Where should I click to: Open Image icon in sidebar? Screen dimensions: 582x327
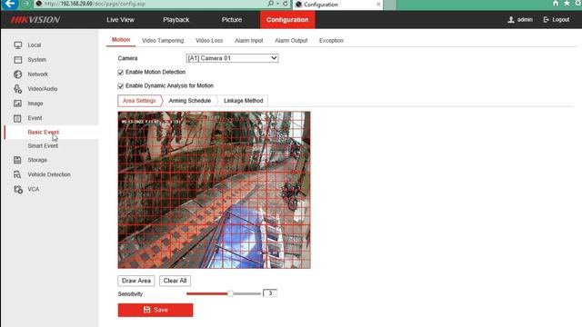click(18, 104)
